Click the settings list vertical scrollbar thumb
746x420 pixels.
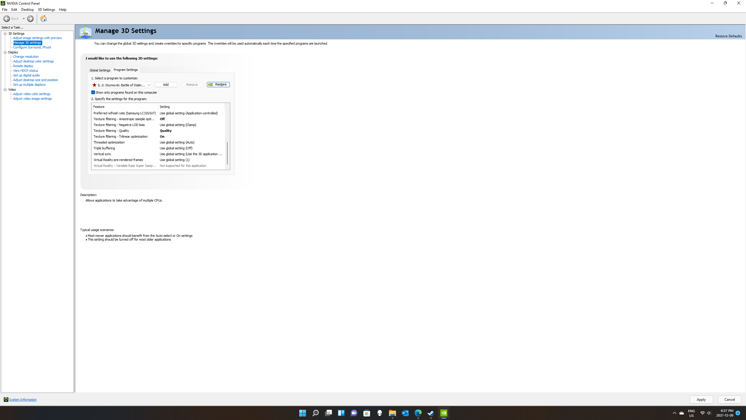click(x=227, y=153)
